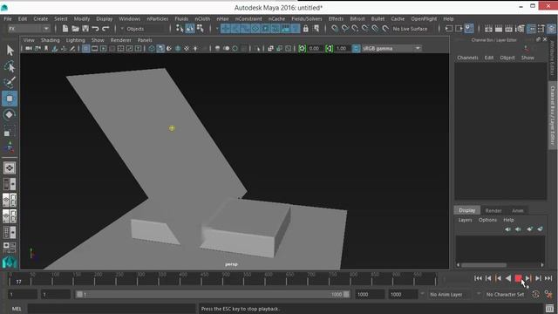This screenshot has width=558, height=314.
Task: Click the selection lock icon
Action: click(x=305, y=29)
